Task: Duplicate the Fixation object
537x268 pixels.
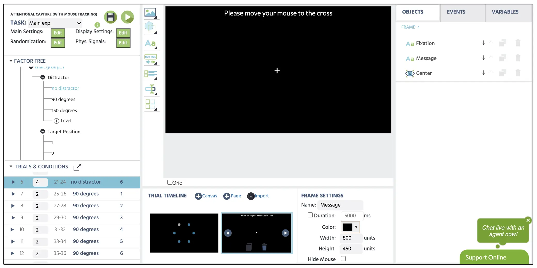Action: point(502,43)
